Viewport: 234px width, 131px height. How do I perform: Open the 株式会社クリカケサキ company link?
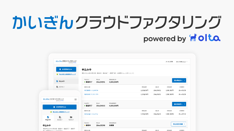[x=91, y=94]
